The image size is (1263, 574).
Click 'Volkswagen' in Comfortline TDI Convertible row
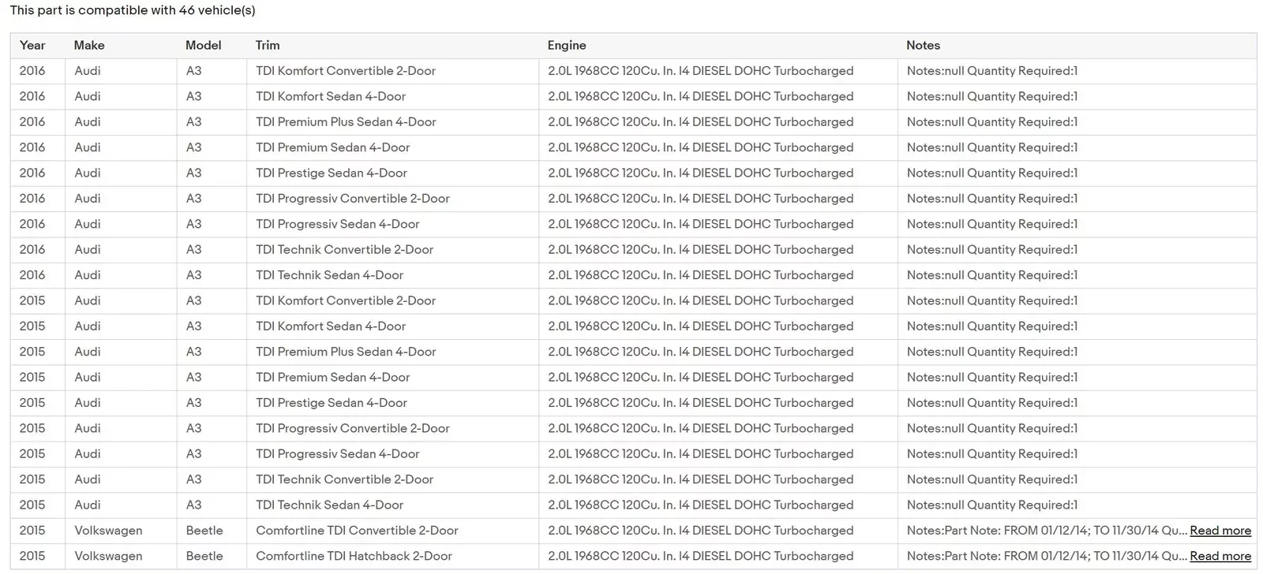(x=108, y=531)
